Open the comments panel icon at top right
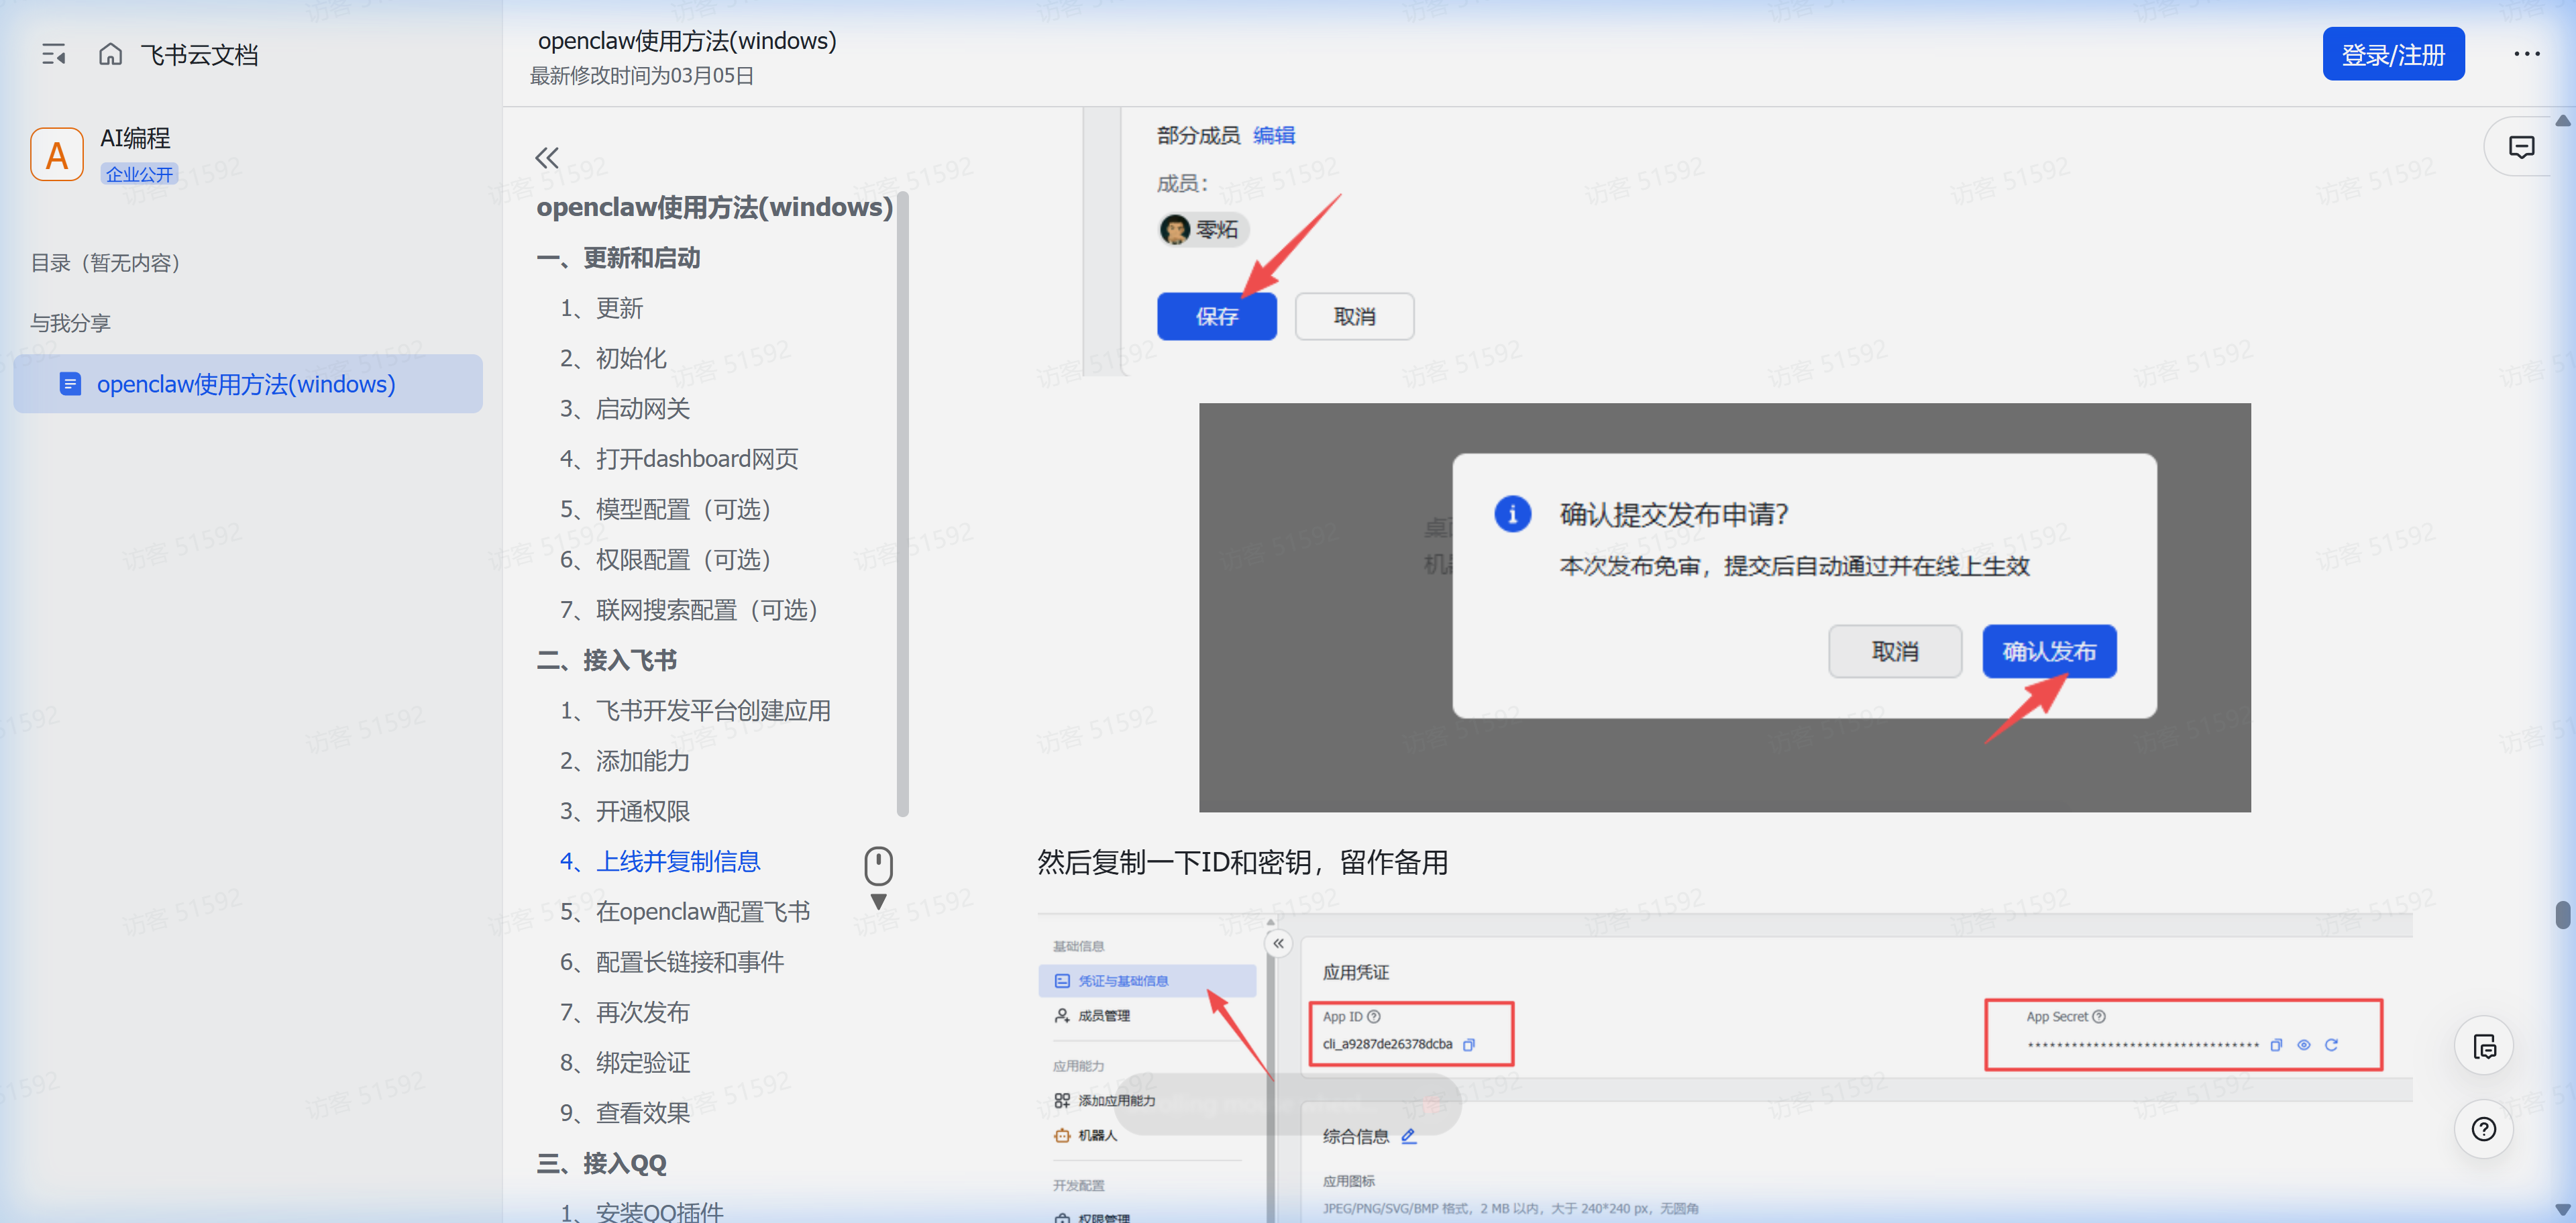 (x=2522, y=146)
